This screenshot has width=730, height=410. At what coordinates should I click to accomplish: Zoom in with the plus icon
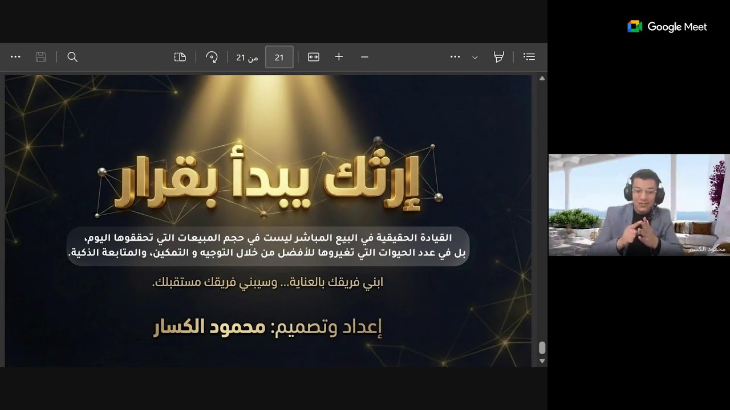(339, 57)
